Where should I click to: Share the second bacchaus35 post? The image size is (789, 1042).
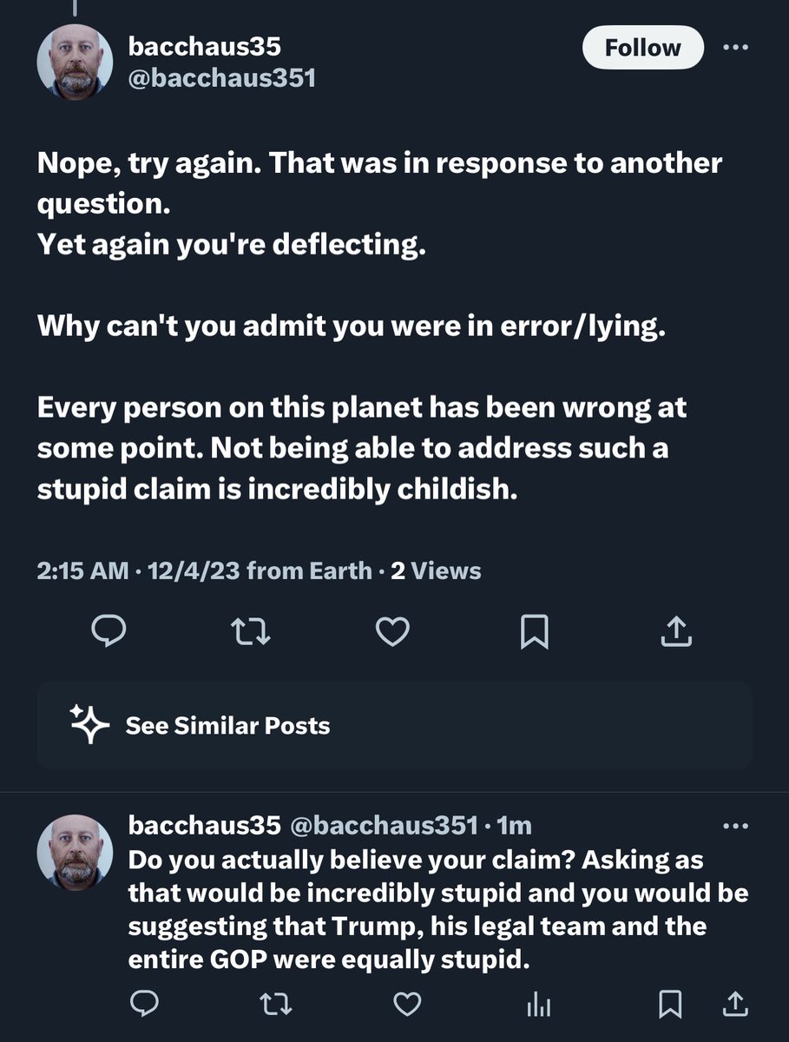pyautogui.click(x=734, y=1006)
